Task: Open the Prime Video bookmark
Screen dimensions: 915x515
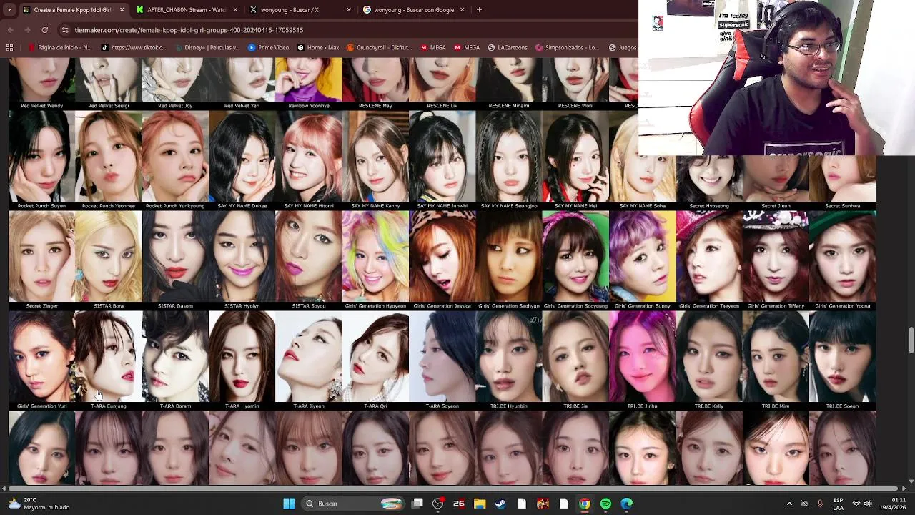Action: 268,48
